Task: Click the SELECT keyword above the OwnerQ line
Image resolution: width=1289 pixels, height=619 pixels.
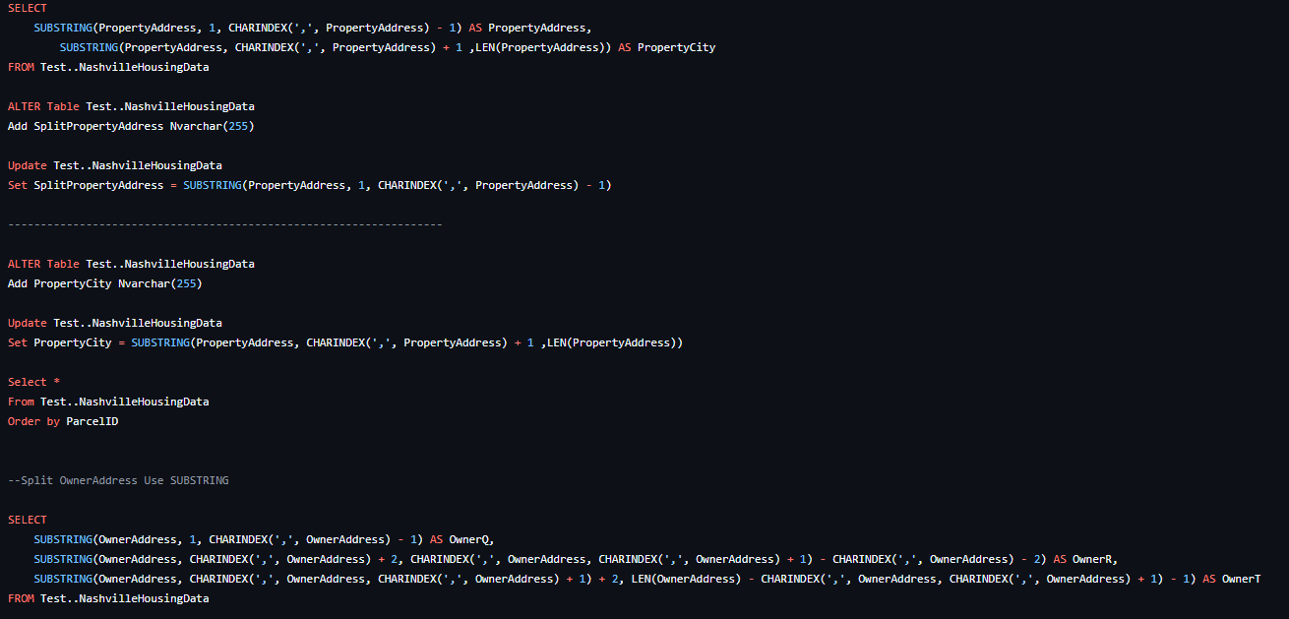Action: 27,520
